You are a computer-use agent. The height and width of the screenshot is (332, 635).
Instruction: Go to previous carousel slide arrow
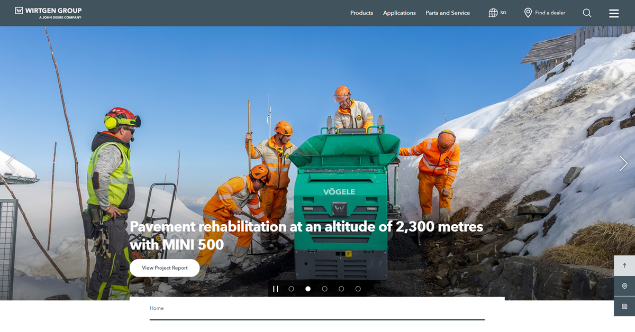[x=11, y=163]
